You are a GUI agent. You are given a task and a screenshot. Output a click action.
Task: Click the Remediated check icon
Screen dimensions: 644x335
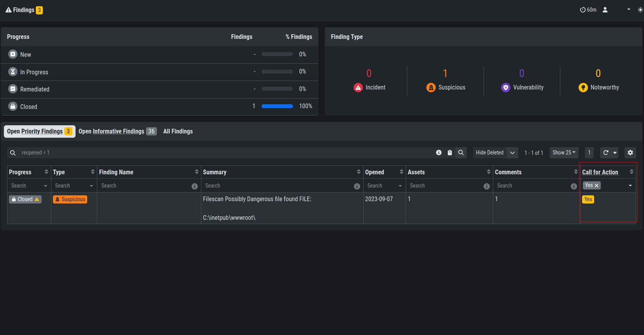coord(13,89)
